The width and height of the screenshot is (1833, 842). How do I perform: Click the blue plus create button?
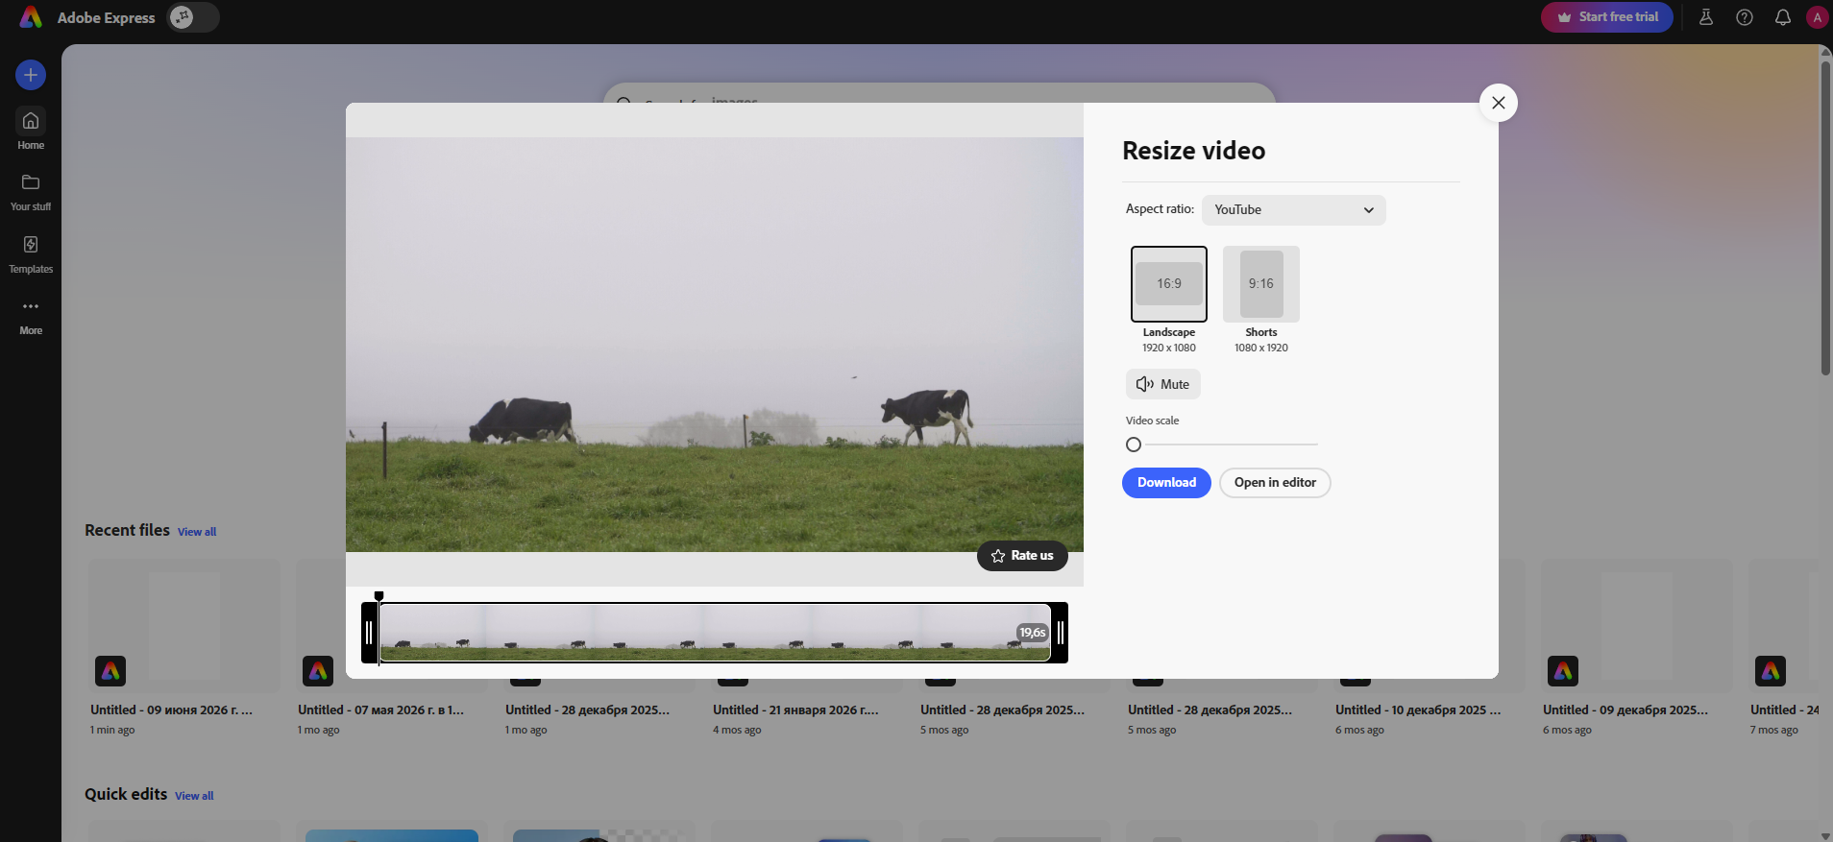[31, 75]
